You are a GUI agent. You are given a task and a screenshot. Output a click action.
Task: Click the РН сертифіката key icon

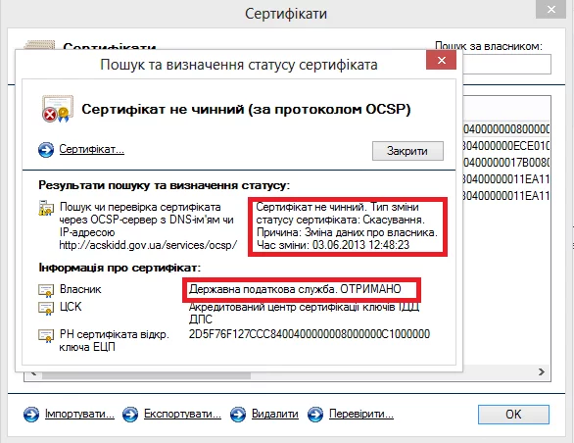[x=46, y=335]
